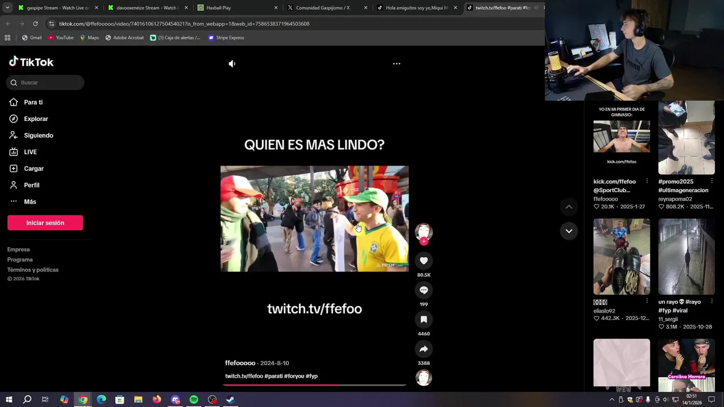Viewport: 724px width, 407px height.
Task: Open the YouTube bookmark
Action: point(61,38)
